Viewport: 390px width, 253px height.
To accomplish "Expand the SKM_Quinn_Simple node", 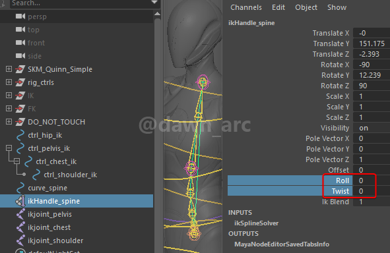I will point(9,69).
